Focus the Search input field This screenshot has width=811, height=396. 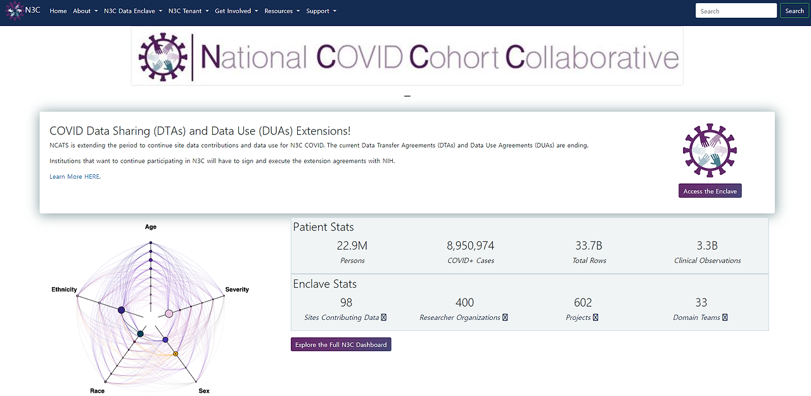click(736, 11)
